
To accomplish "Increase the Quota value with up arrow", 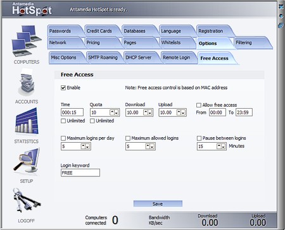I will (x=112, y=112).
